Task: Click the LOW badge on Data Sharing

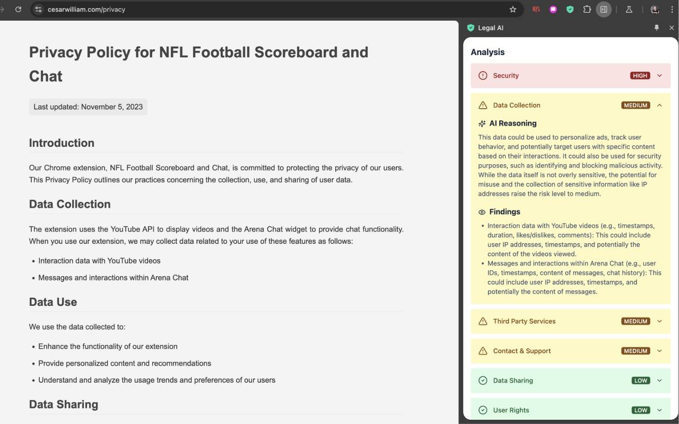Action: tap(641, 381)
